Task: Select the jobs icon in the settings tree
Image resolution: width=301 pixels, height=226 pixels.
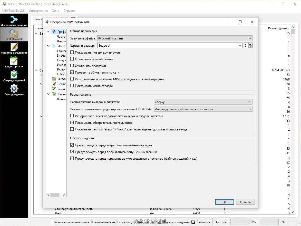Action: tap(54, 94)
